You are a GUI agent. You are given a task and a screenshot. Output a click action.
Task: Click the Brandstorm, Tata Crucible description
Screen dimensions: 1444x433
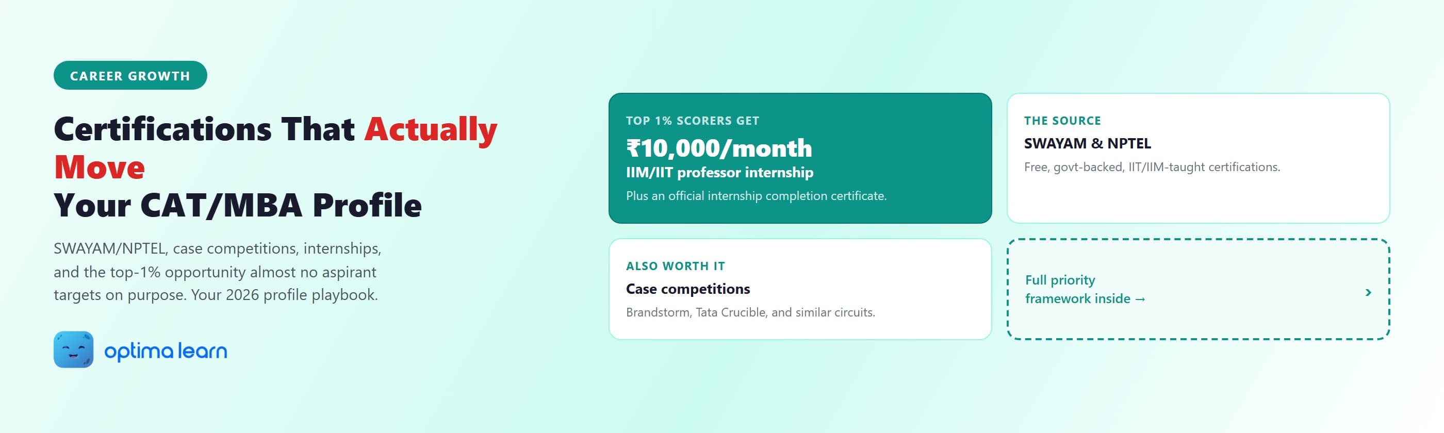click(x=750, y=312)
